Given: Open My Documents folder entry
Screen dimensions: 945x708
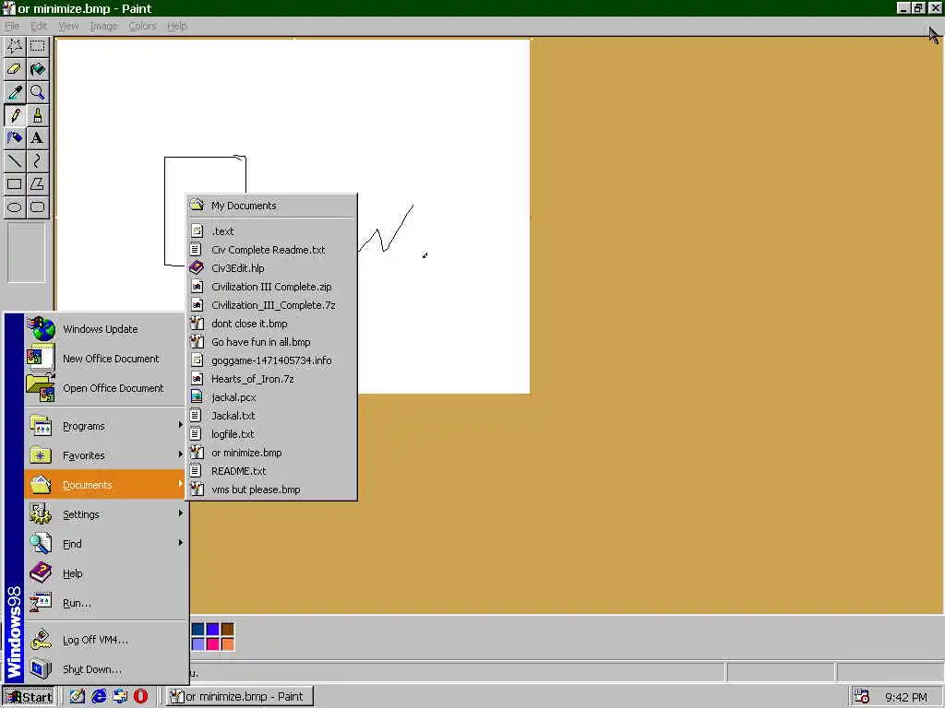Looking at the screenshot, I should click(x=271, y=206).
